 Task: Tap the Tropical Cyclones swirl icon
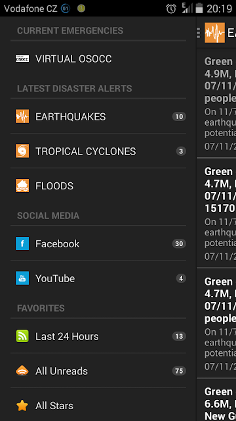click(x=22, y=151)
